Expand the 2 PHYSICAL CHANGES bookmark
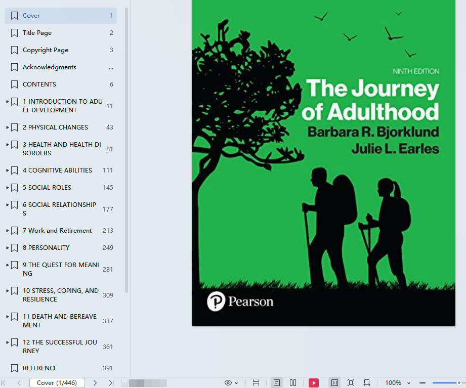Screen dimensions: 466x388 pyautogui.click(x=8, y=127)
